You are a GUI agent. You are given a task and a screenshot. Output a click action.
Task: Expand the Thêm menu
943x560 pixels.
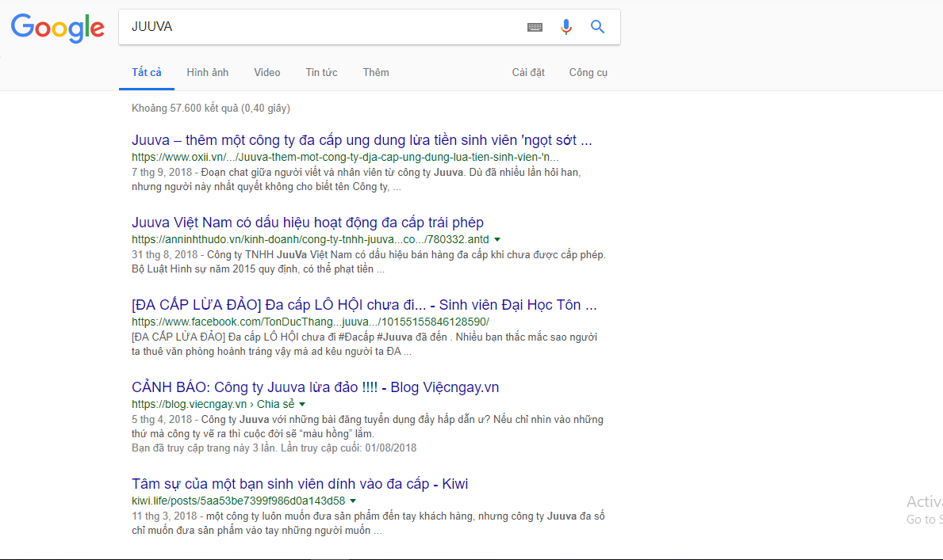376,73
